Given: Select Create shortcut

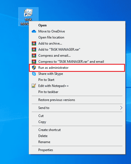Looking at the screenshot, I should (x=77, y=130).
